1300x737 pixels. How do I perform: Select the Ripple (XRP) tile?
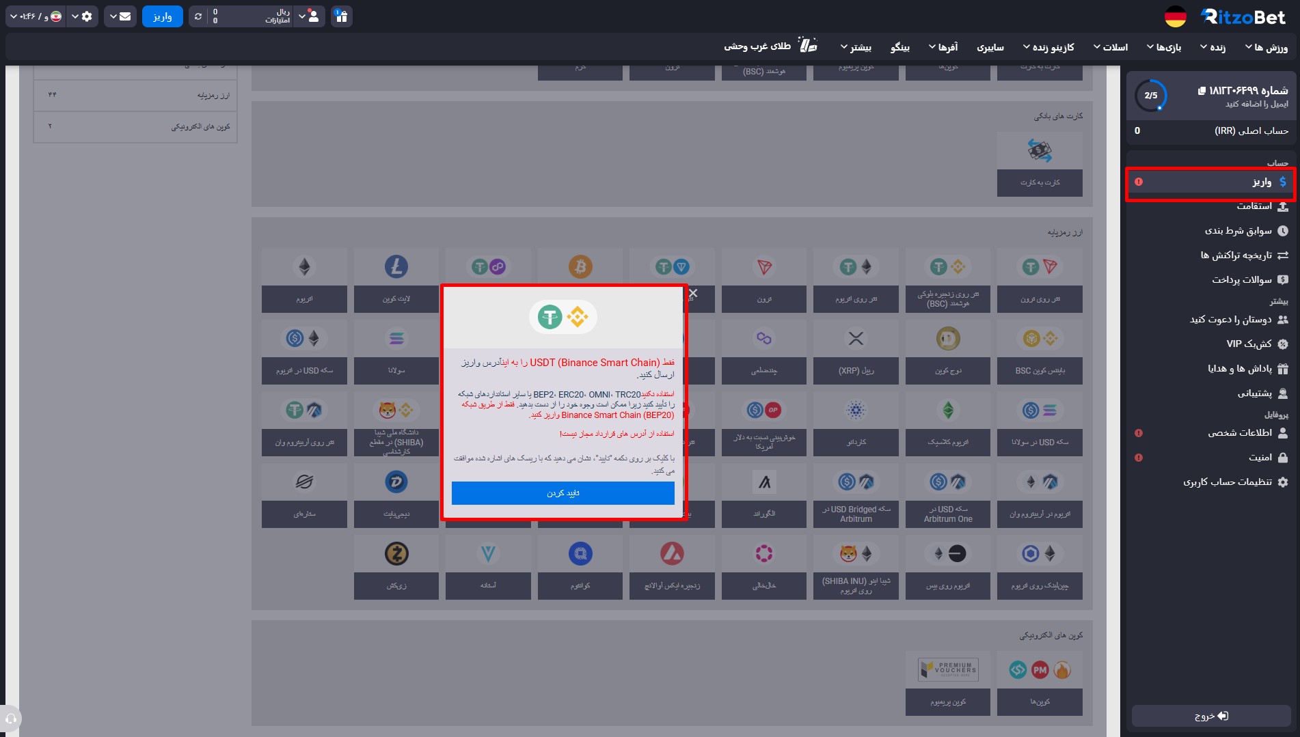click(x=856, y=352)
